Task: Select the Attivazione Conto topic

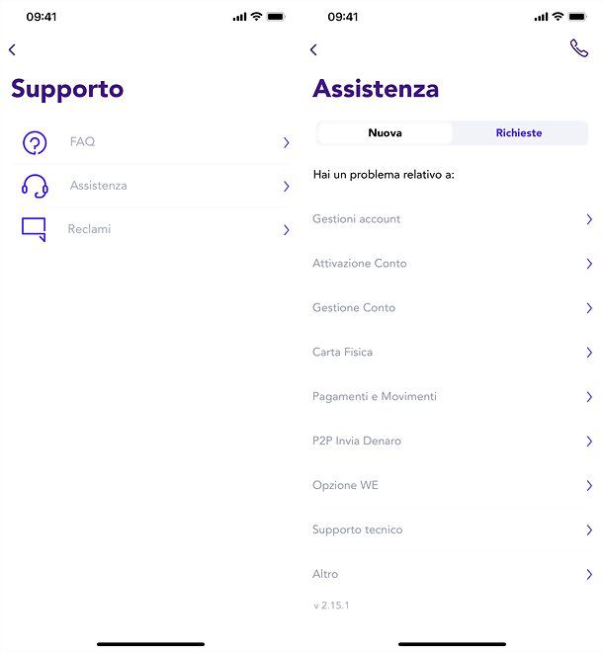Action: click(x=360, y=264)
